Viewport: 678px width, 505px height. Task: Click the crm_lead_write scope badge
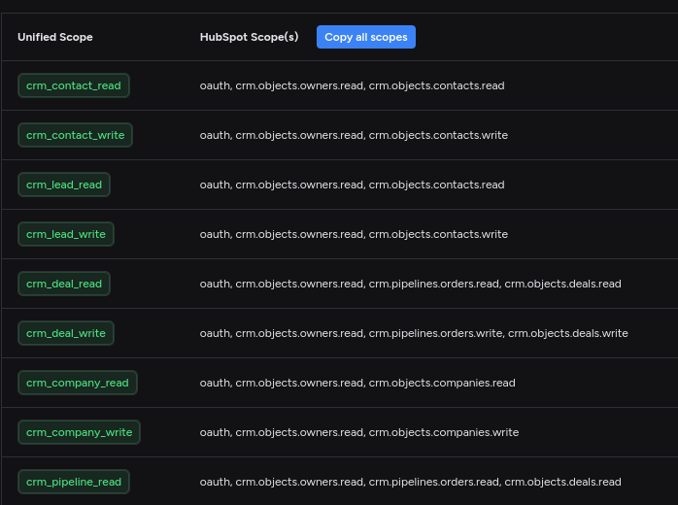66,234
